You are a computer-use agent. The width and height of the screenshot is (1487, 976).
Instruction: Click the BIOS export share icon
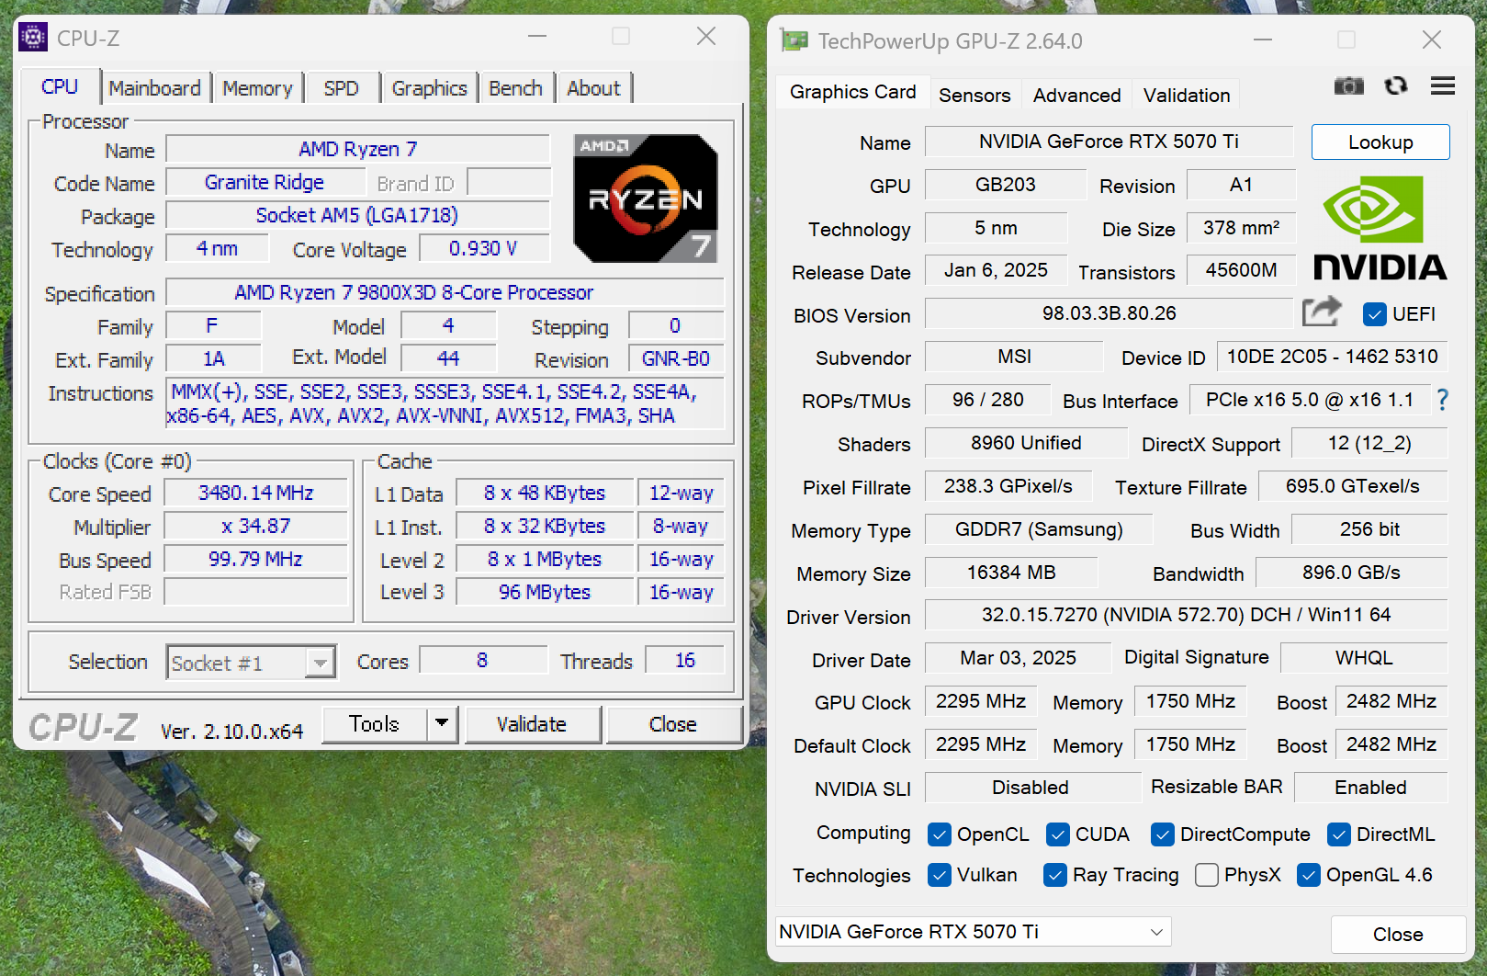coord(1322,312)
